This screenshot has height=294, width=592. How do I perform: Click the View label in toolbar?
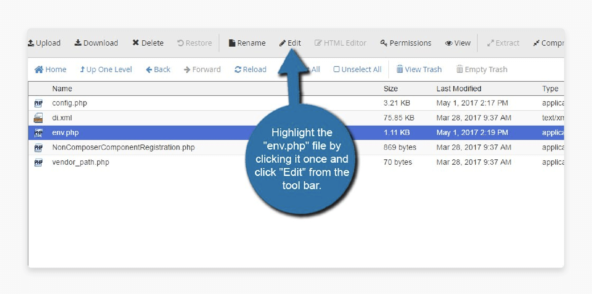[462, 43]
